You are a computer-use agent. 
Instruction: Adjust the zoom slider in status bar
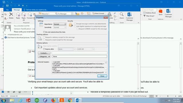168,96
